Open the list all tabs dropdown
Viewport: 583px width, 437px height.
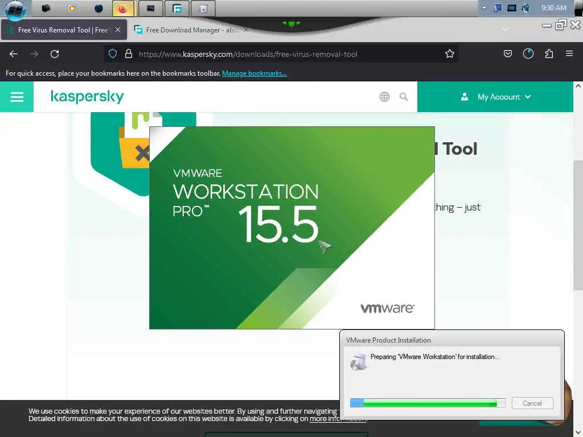pyautogui.click(x=506, y=30)
